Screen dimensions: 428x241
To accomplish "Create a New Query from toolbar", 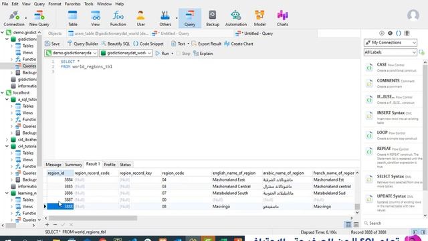I will (x=39, y=18).
